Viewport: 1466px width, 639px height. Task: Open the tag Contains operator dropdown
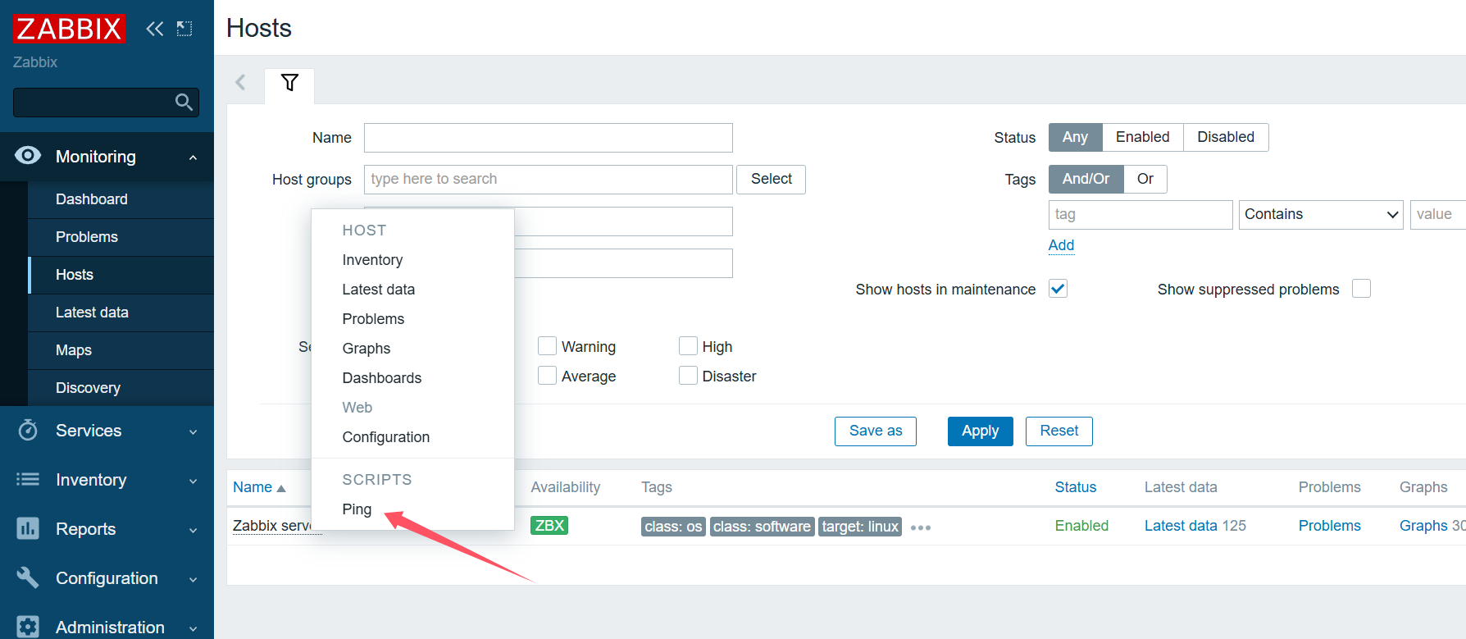[x=1321, y=215]
